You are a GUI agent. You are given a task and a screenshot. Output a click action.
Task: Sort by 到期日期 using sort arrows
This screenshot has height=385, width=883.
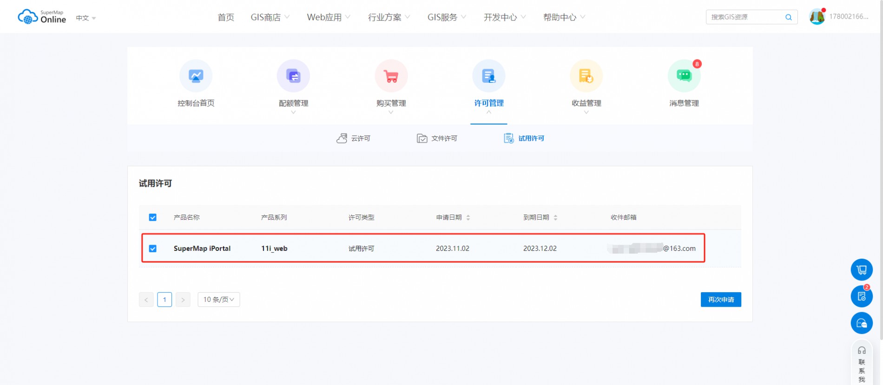(x=555, y=217)
